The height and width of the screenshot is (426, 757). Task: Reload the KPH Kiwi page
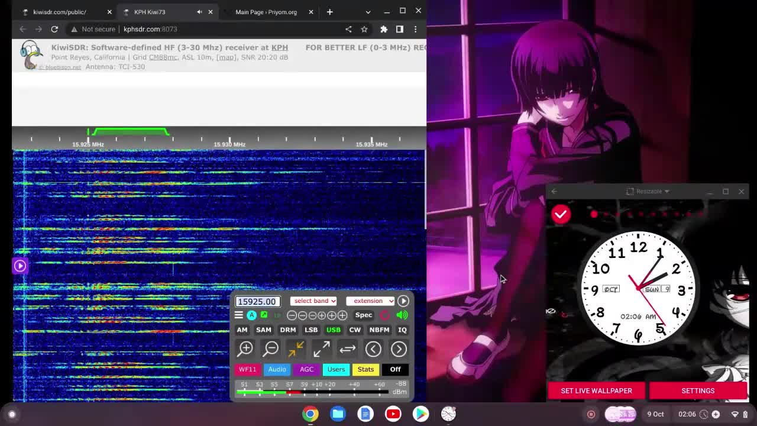tap(54, 29)
